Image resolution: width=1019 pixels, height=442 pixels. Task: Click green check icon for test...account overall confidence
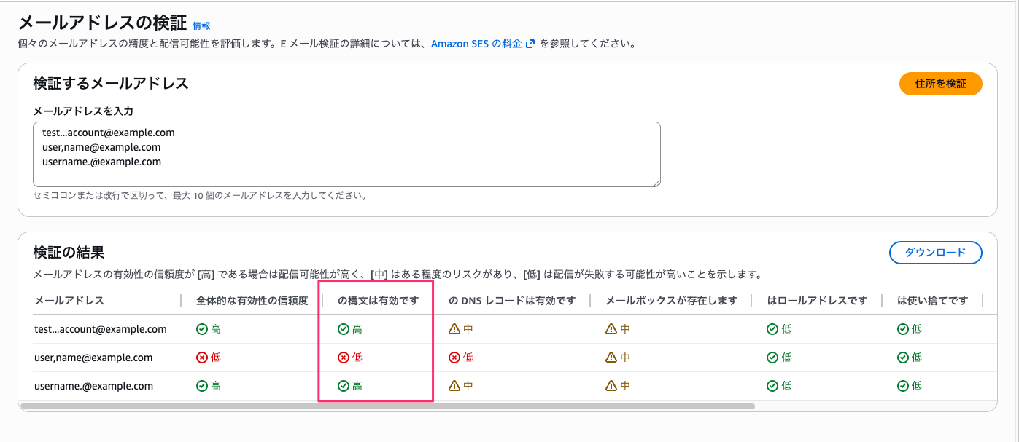coord(202,329)
